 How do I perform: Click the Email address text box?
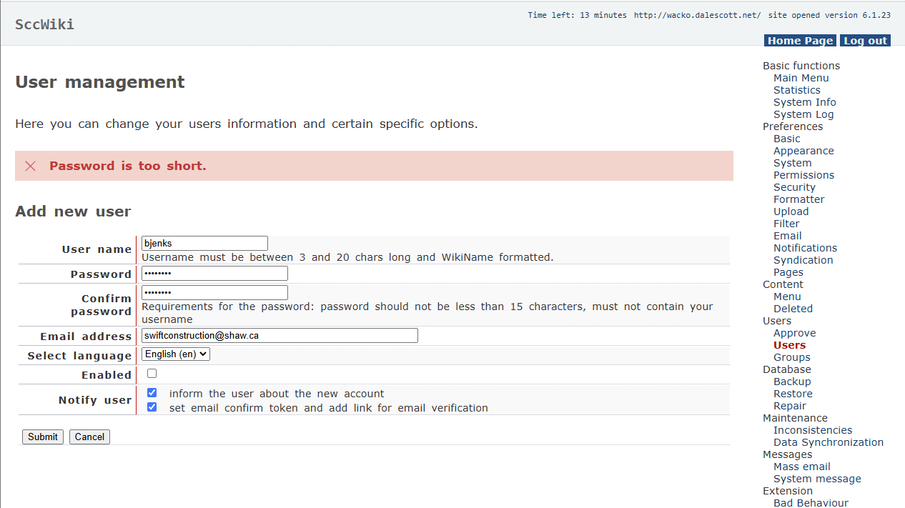click(280, 336)
